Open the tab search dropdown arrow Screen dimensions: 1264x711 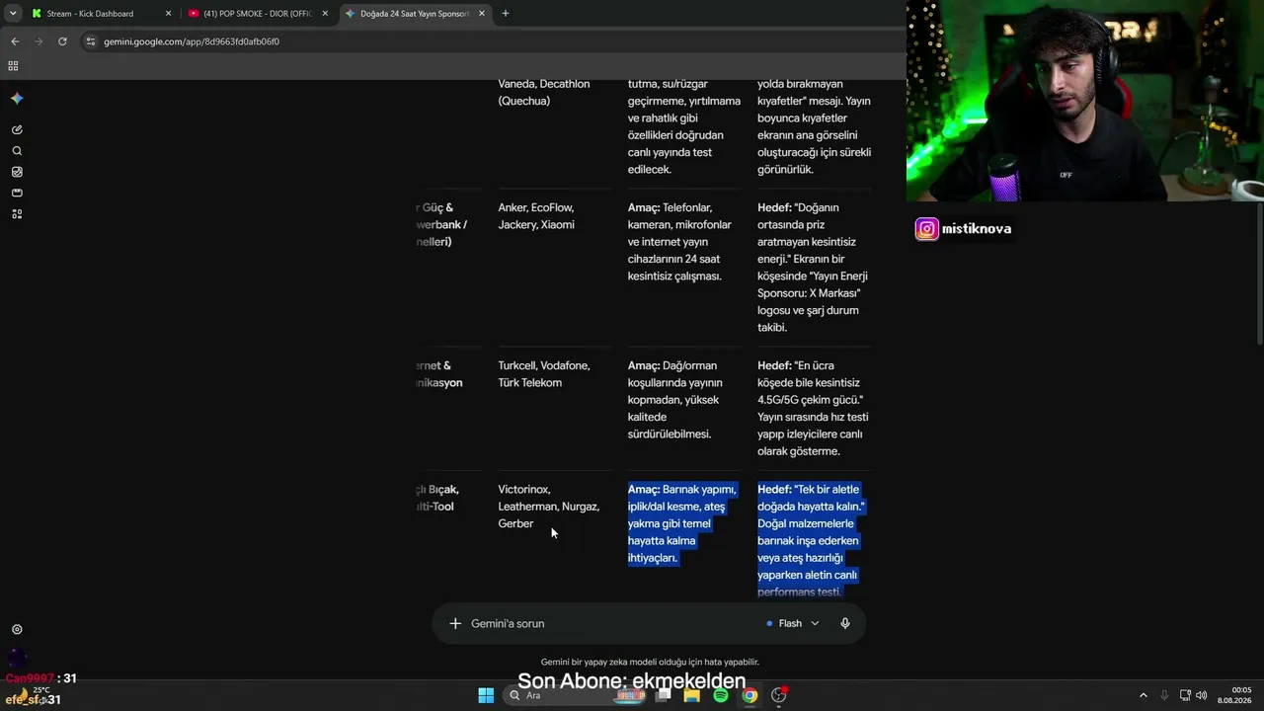[13, 14]
